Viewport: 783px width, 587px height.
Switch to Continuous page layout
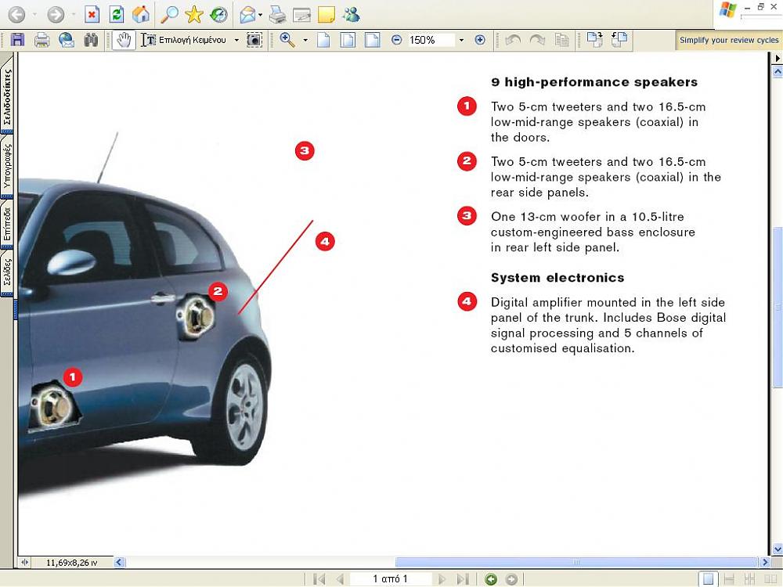click(x=729, y=579)
